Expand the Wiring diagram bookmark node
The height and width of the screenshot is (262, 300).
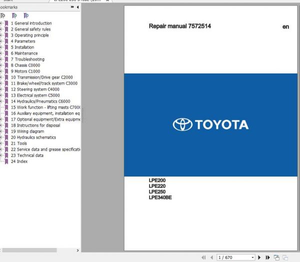(x=1, y=131)
